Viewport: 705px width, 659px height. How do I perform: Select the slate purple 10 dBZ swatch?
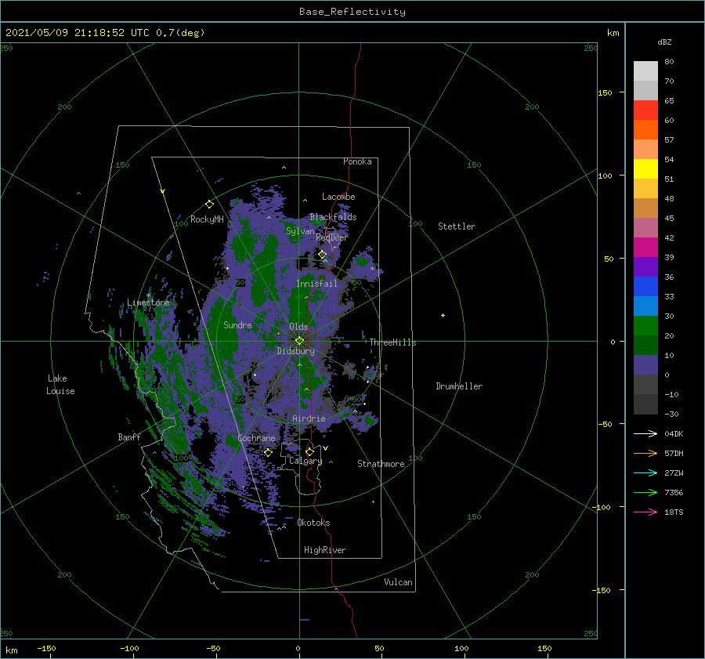point(645,365)
